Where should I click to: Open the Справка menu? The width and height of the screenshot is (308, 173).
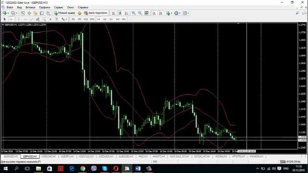point(83,7)
